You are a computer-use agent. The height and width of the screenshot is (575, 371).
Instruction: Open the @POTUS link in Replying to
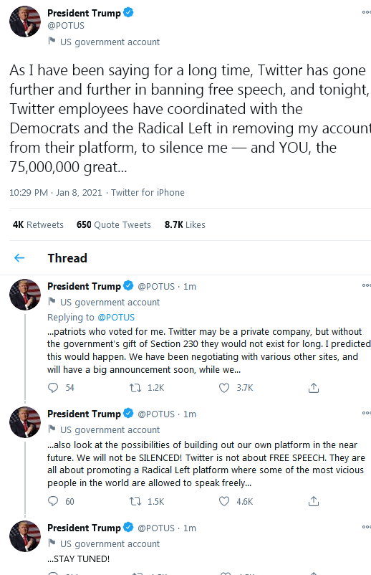click(x=116, y=317)
